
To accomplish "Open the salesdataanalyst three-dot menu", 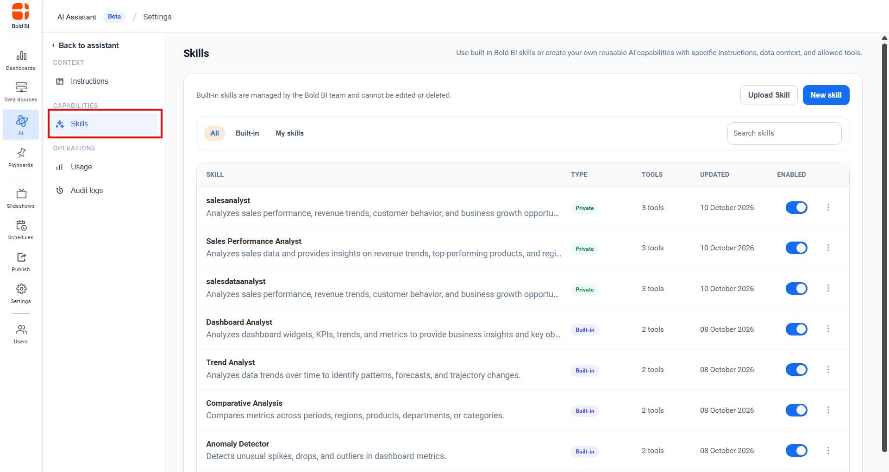I will tap(828, 288).
